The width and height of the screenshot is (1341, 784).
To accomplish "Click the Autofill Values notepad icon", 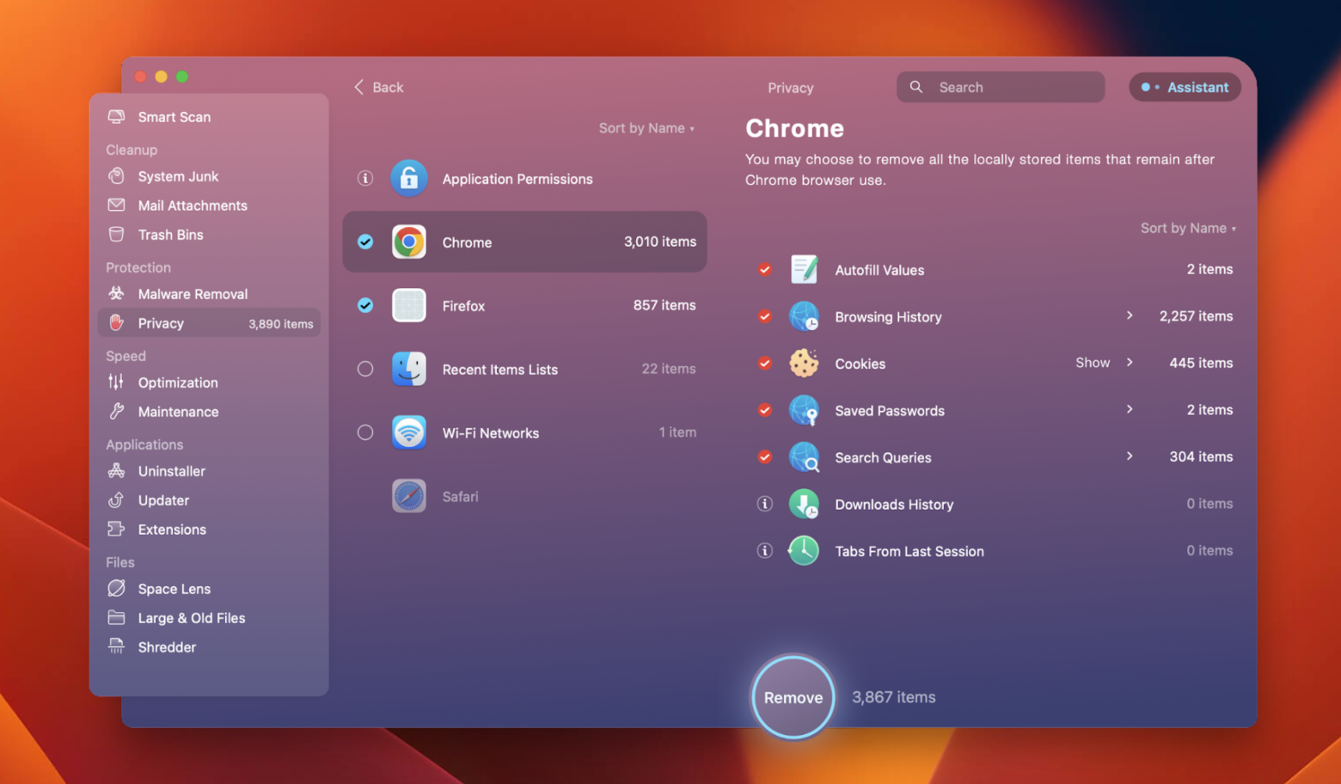I will click(x=804, y=269).
